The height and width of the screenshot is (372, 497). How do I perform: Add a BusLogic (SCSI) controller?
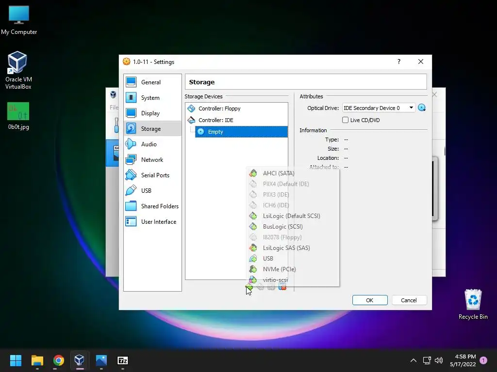pyautogui.click(x=293, y=227)
